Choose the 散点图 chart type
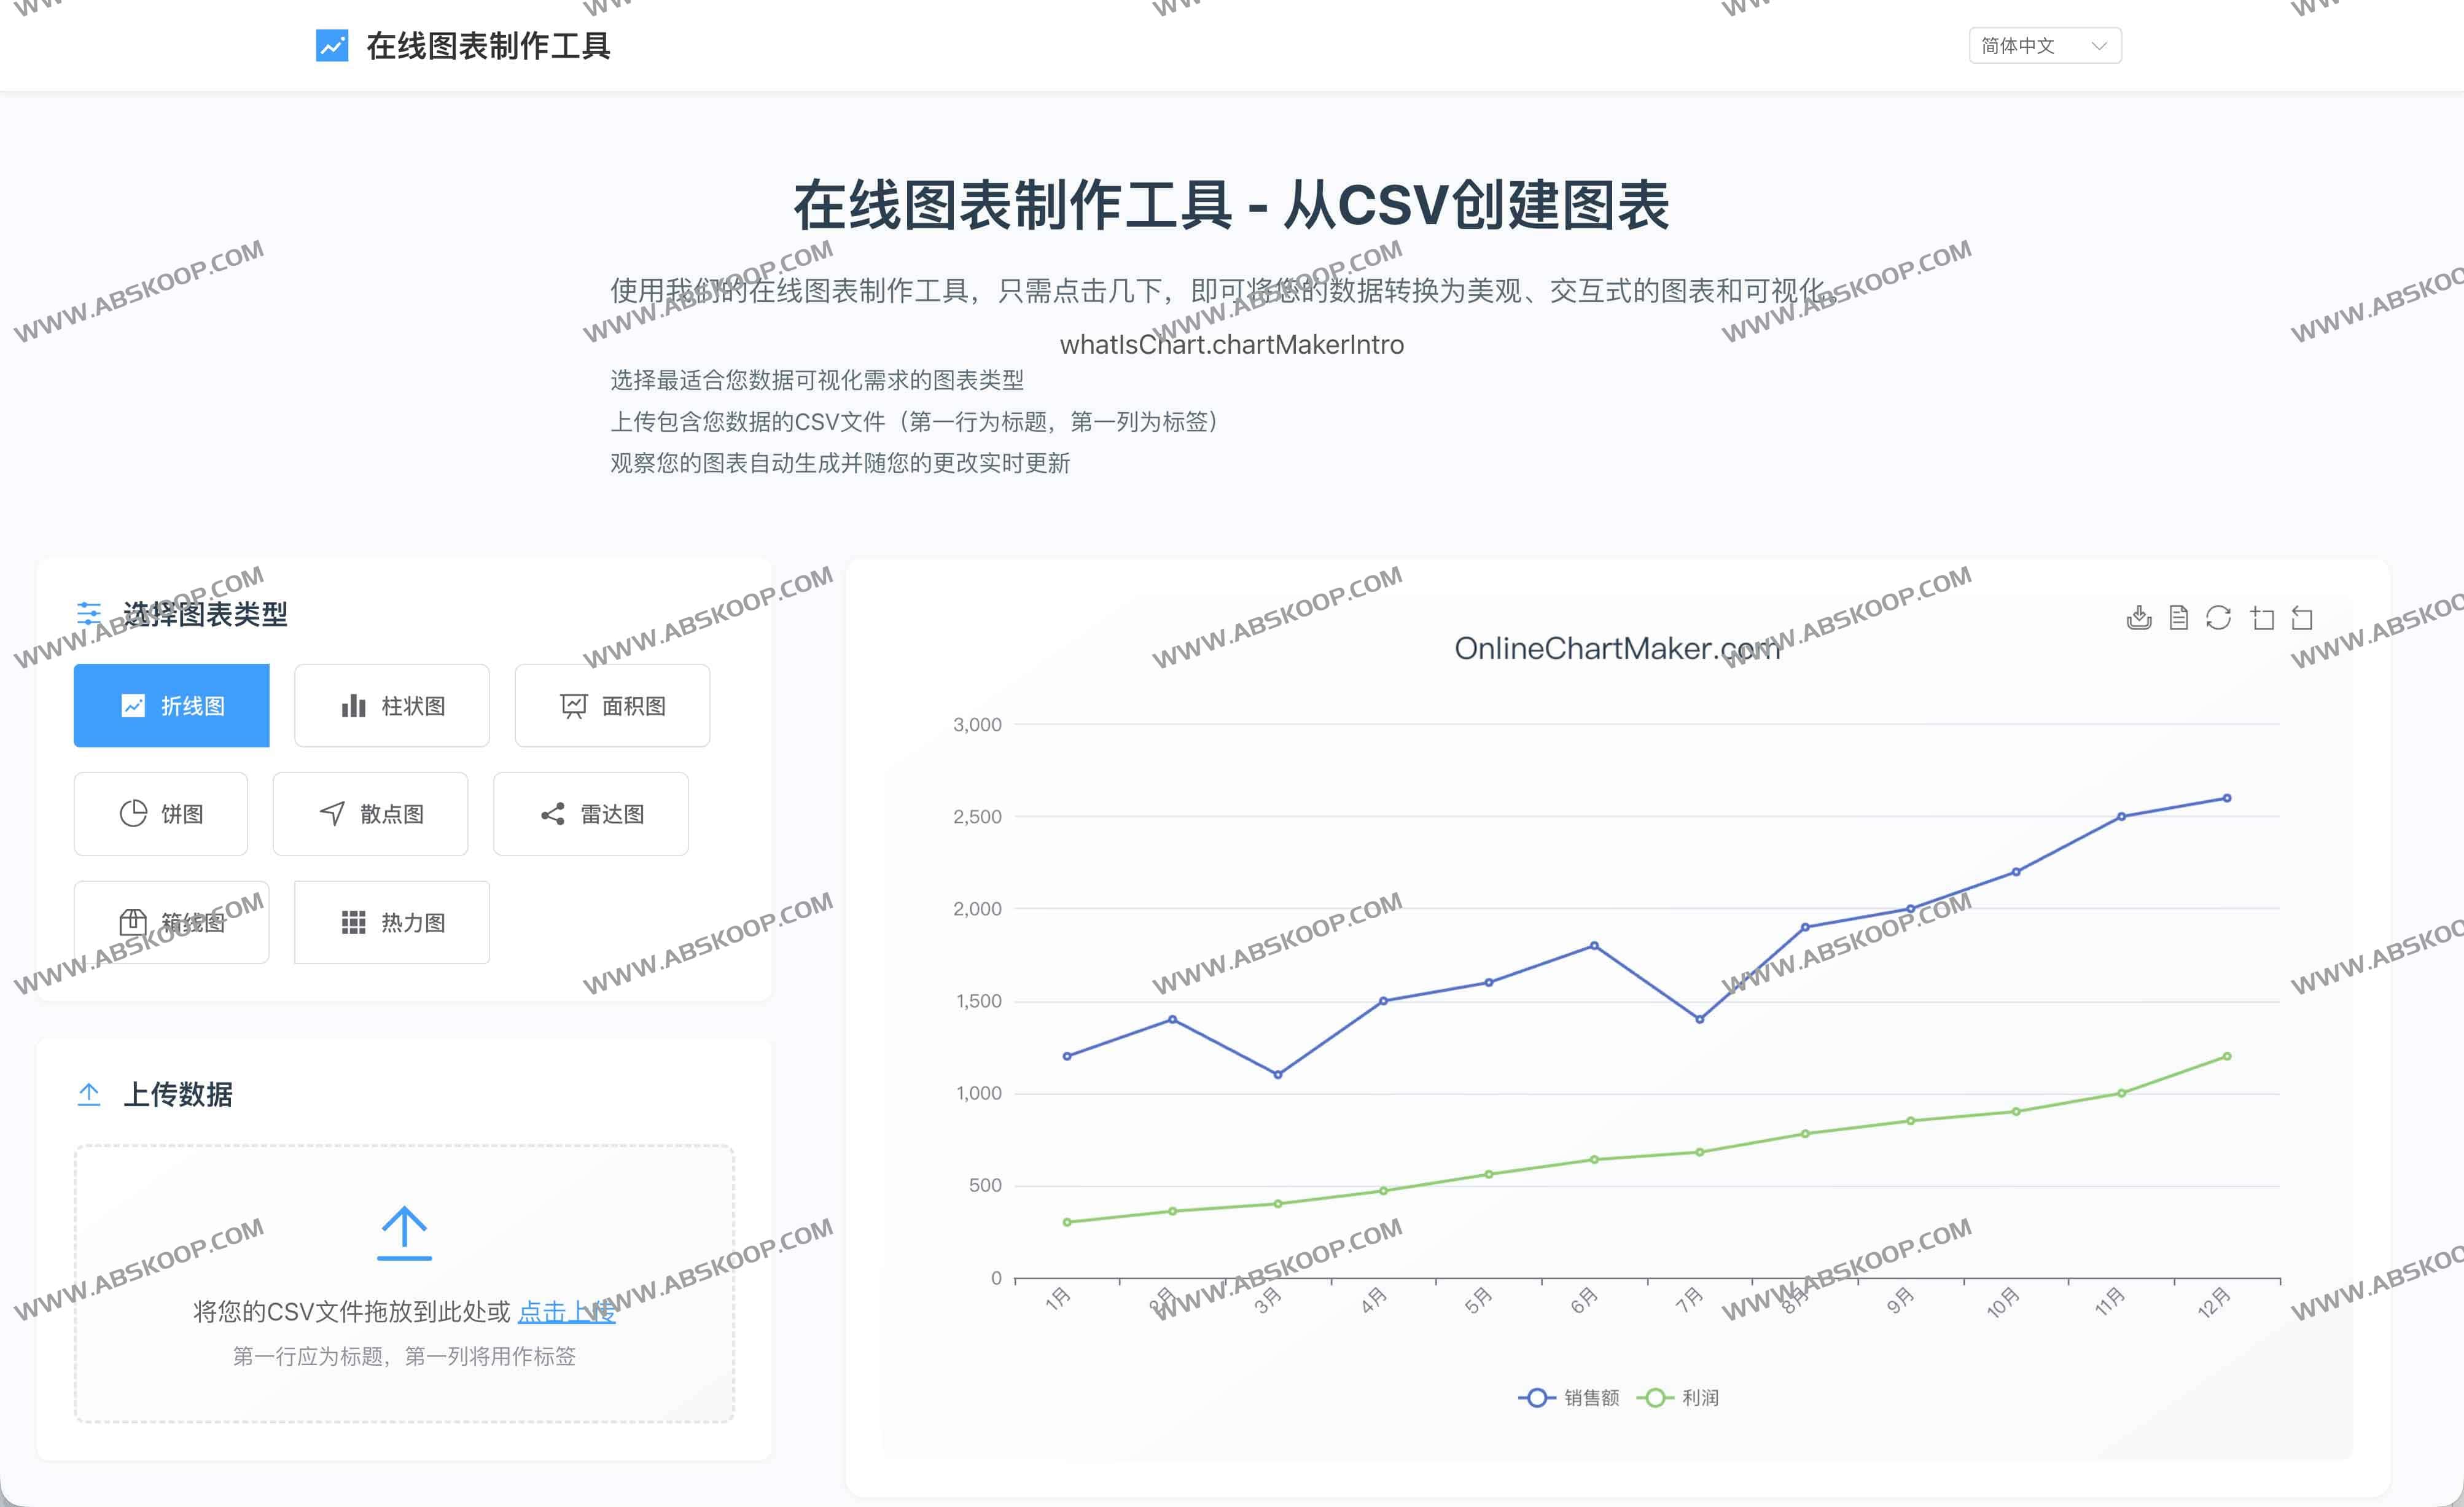 (x=371, y=814)
